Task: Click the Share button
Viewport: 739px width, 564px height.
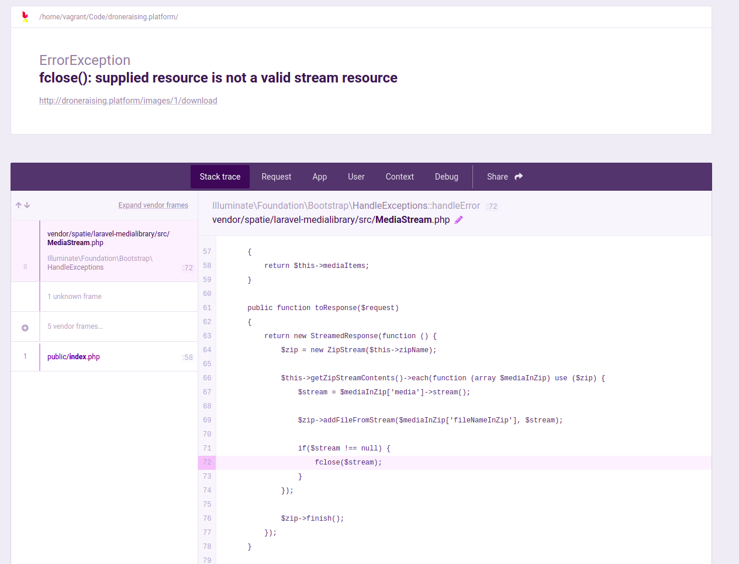Action: coord(505,177)
